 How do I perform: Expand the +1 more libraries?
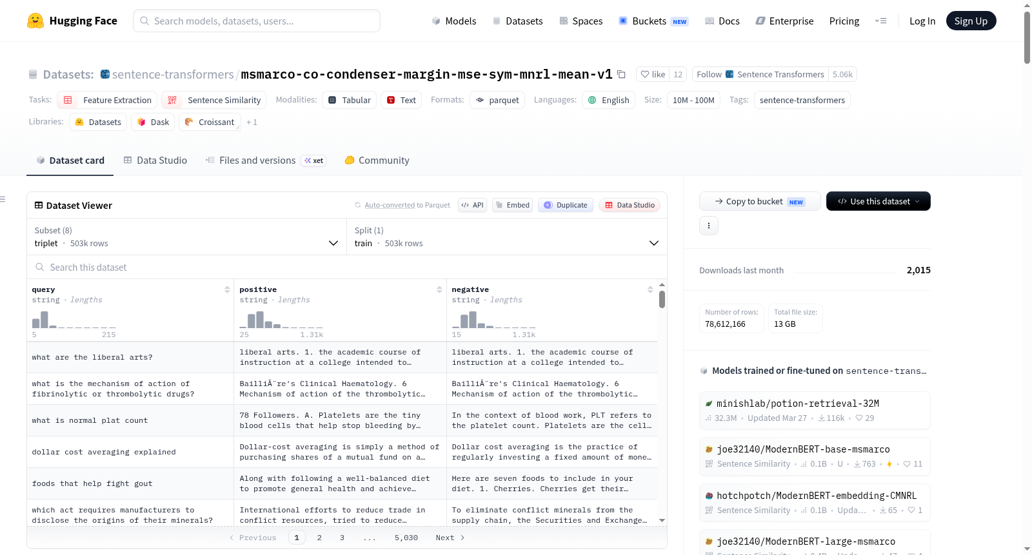(252, 122)
